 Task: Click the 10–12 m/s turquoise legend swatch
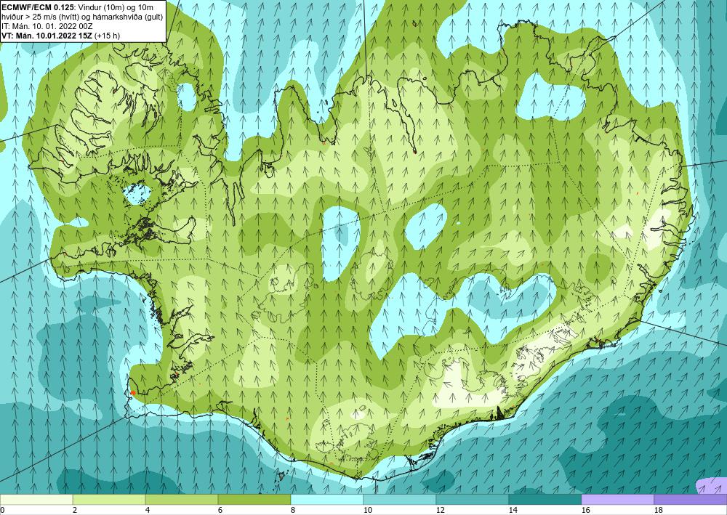coord(400,500)
